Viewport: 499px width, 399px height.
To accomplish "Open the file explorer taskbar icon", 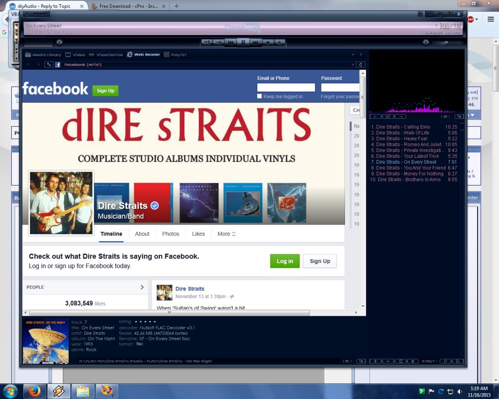I will 83,391.
